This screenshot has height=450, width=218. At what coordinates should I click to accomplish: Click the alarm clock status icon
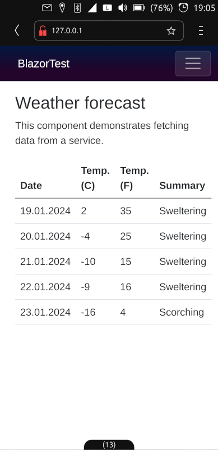pos(183,8)
